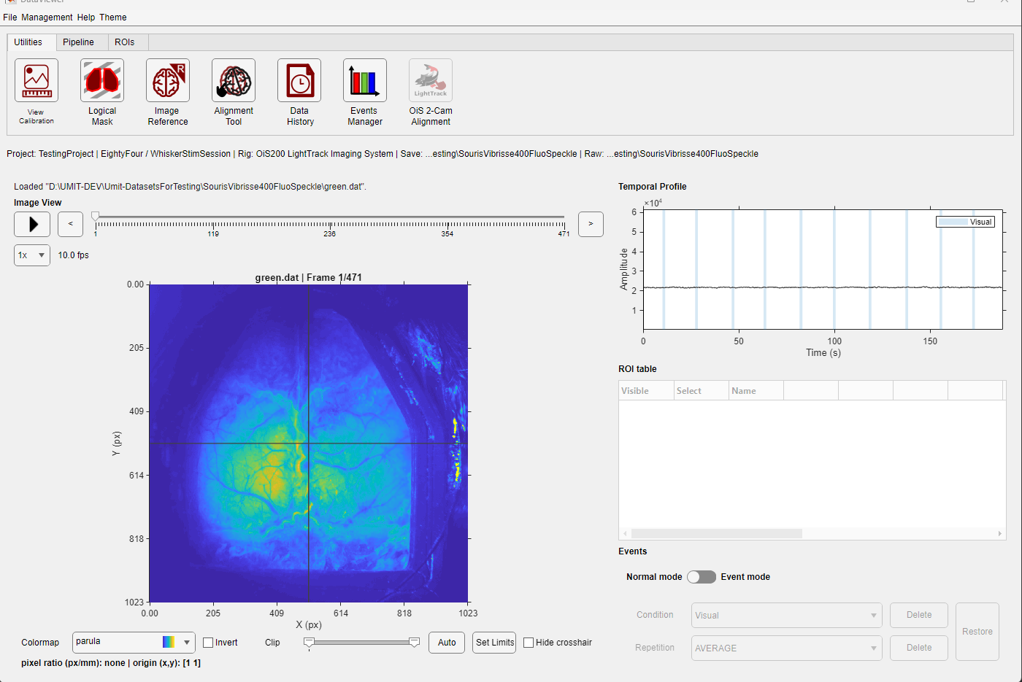Click the ROI table horizontal scrollbar
The height and width of the screenshot is (682, 1022).
tap(717, 533)
